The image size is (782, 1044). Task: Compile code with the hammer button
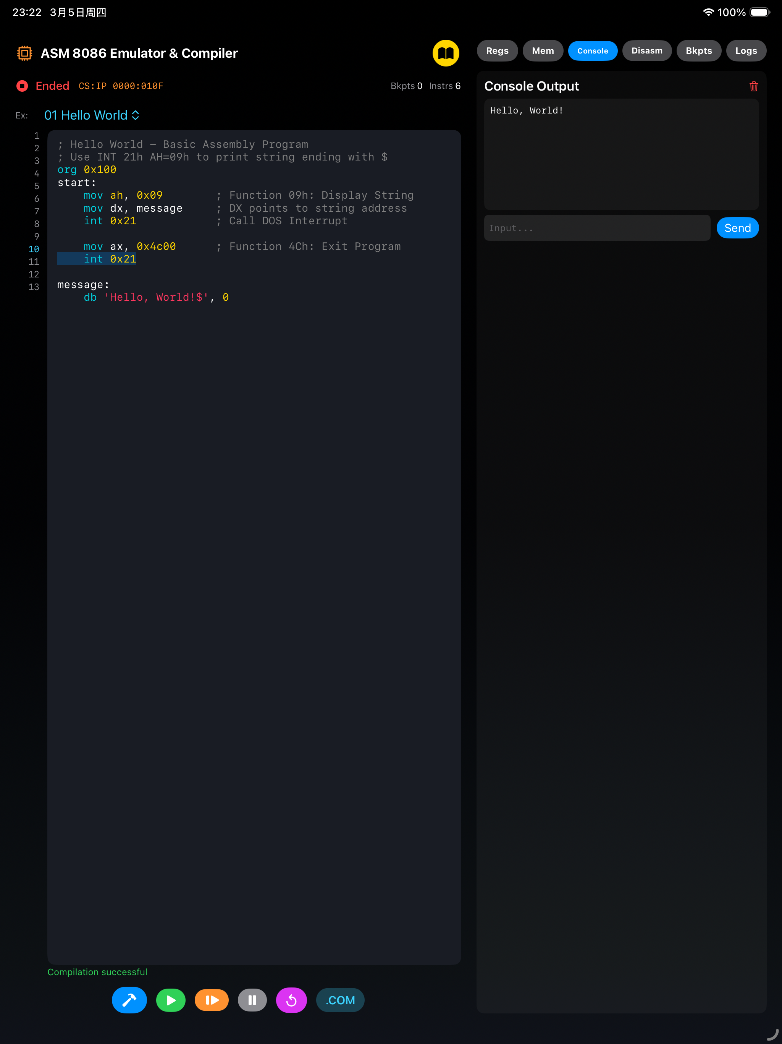click(x=129, y=1000)
